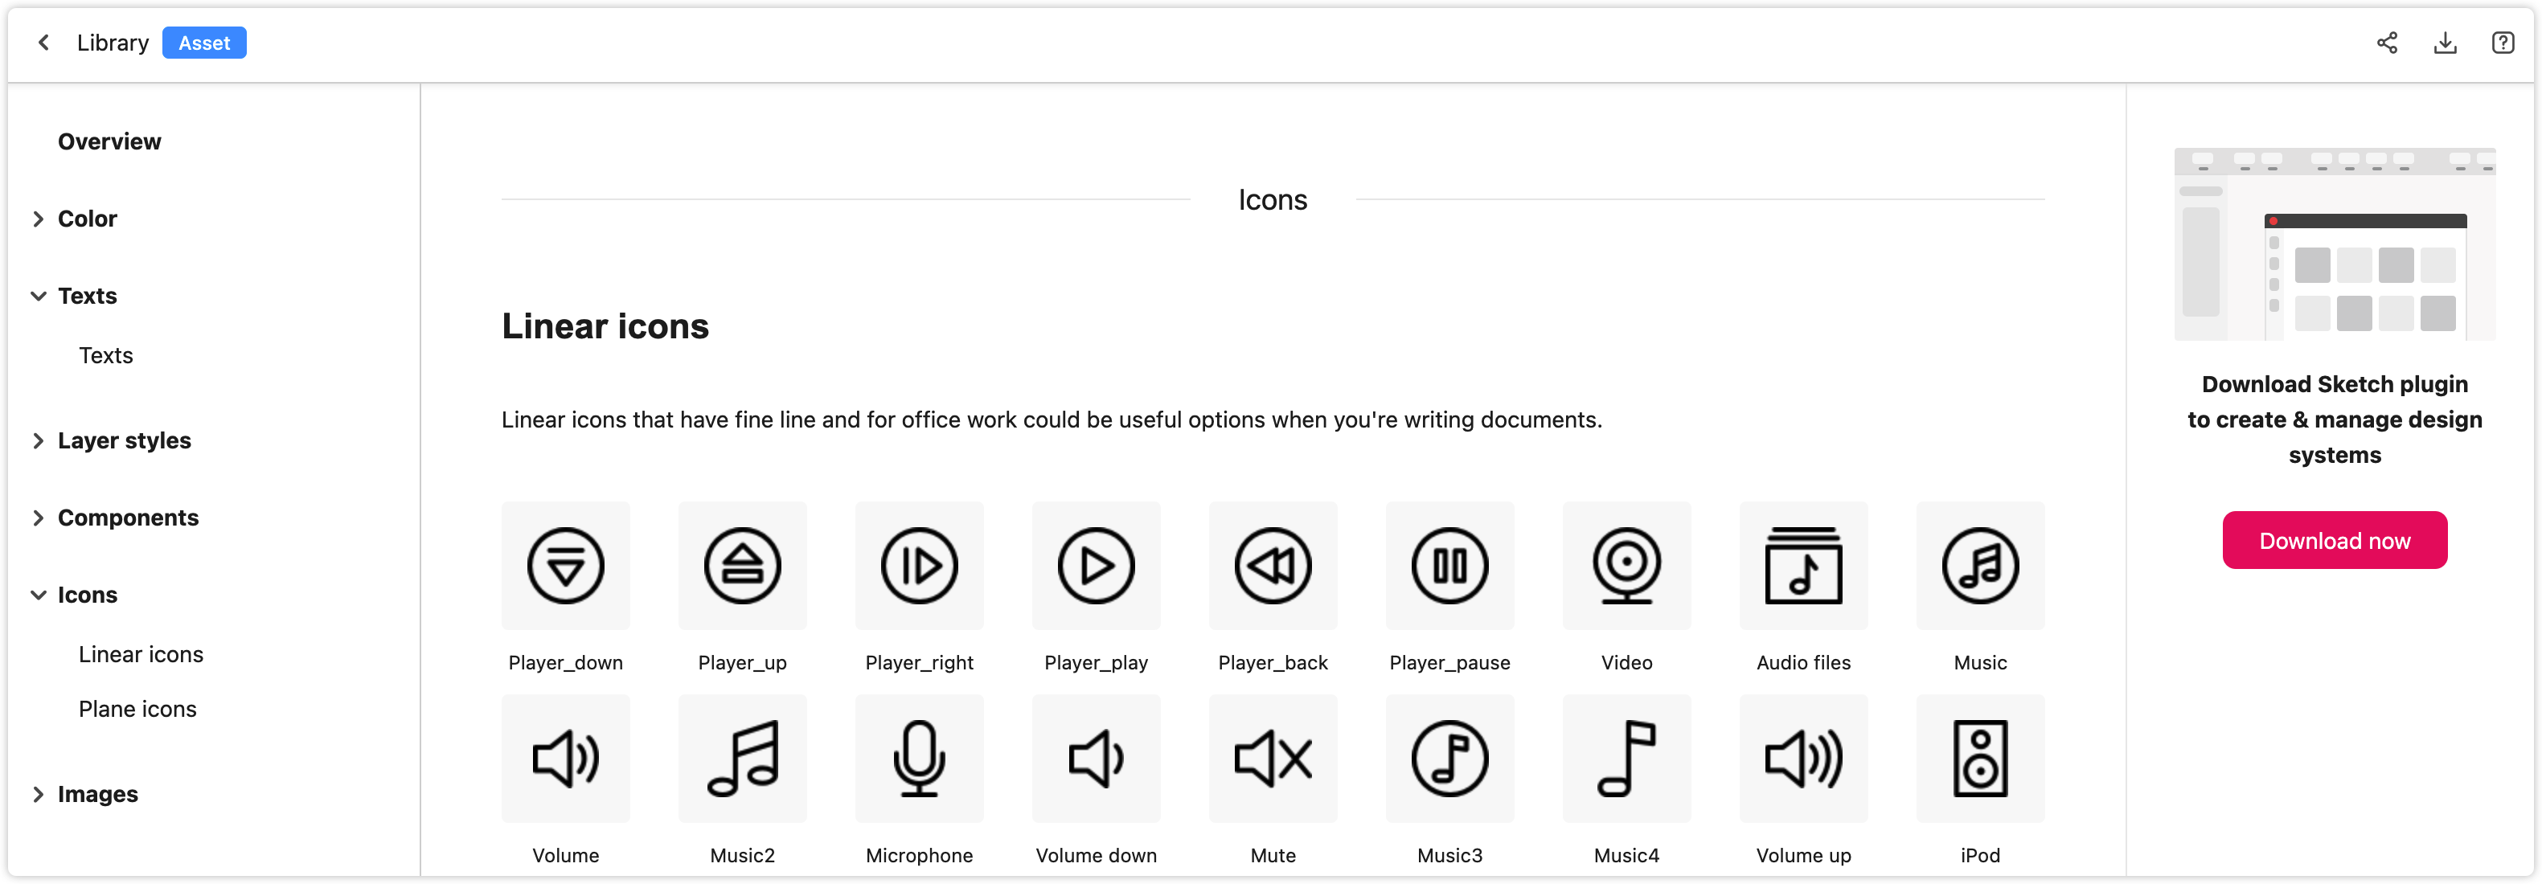The width and height of the screenshot is (2542, 884).
Task: Collapse the Texts section chevron
Action: tap(38, 296)
